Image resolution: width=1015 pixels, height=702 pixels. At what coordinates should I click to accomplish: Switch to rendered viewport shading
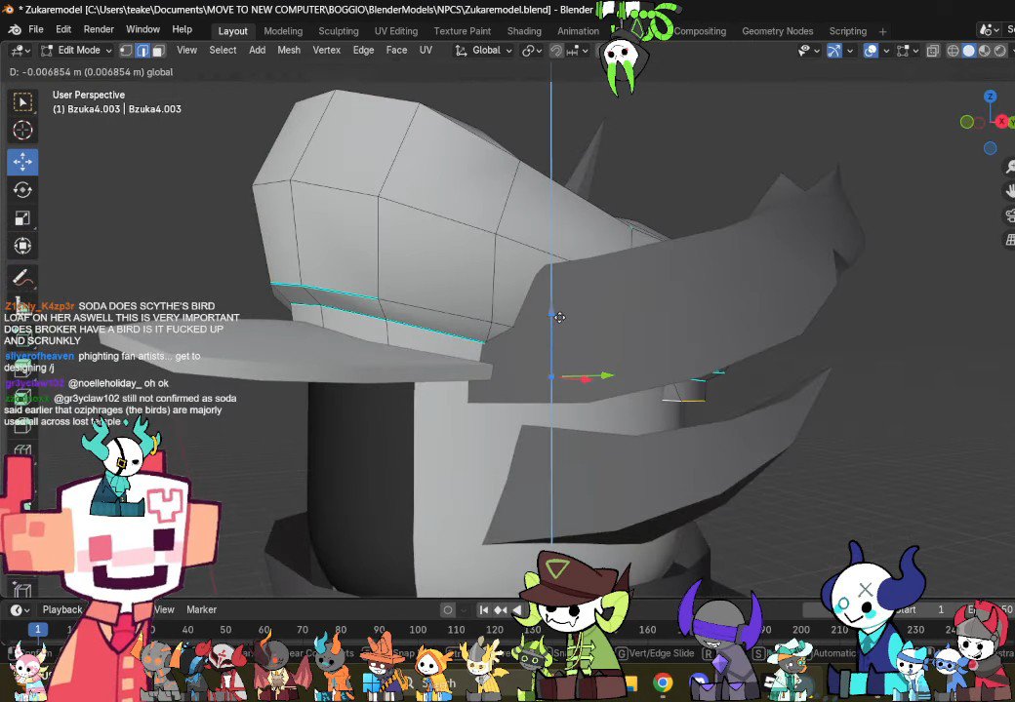pyautogui.click(x=999, y=51)
